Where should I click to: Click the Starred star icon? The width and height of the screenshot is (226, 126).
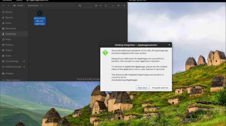[3, 18]
